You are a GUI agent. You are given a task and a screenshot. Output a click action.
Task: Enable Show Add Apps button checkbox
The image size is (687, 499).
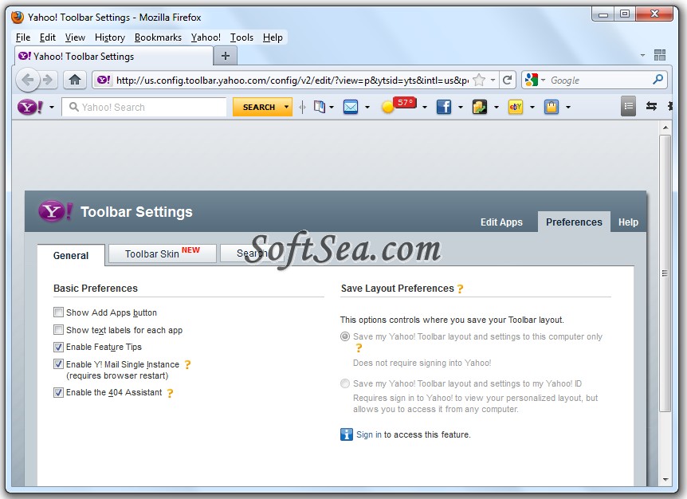coord(58,312)
